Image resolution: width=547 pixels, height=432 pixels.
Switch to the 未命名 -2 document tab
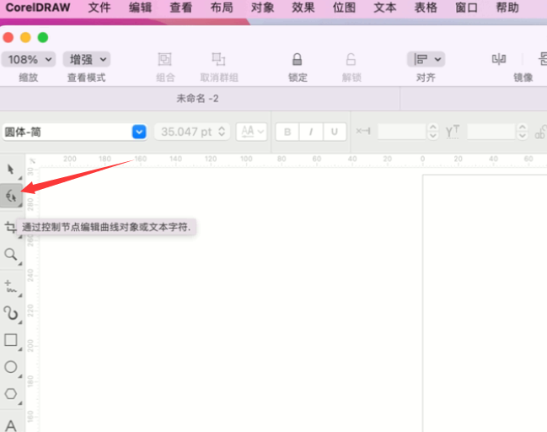(197, 99)
